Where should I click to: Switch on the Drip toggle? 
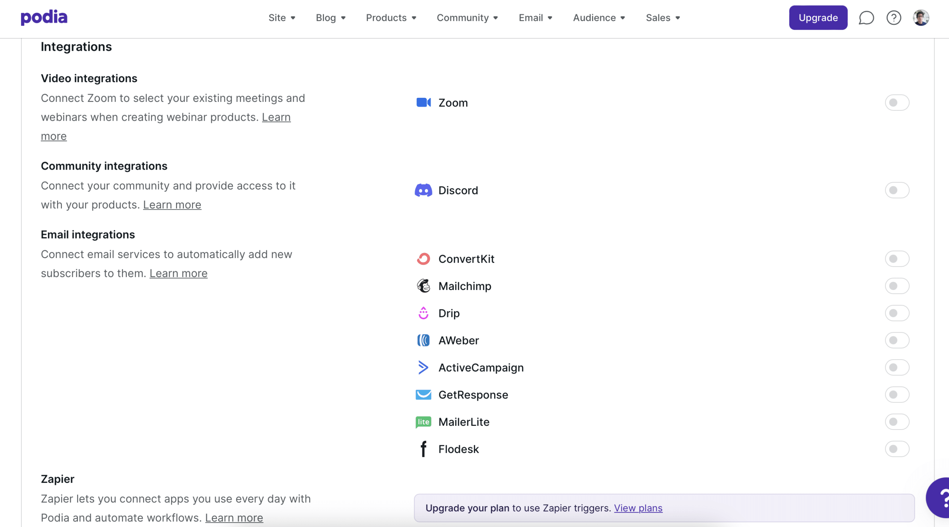[897, 313]
